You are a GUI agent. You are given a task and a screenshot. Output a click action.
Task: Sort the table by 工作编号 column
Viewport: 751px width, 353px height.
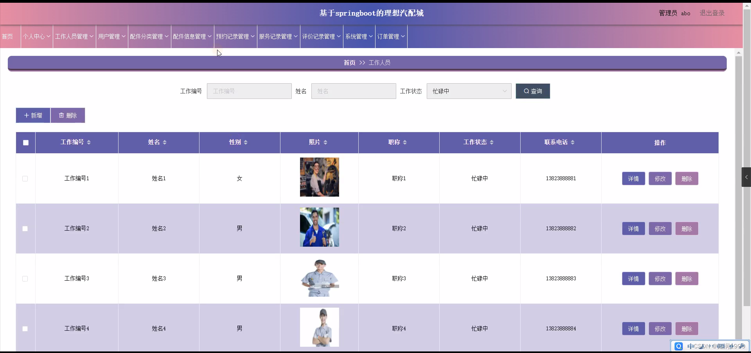(x=89, y=142)
